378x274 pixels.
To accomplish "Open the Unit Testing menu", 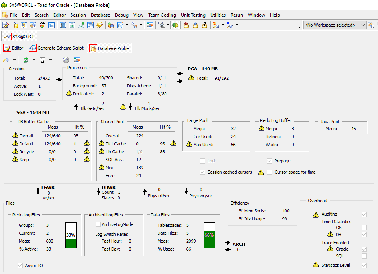I will pyautogui.click(x=193, y=15).
